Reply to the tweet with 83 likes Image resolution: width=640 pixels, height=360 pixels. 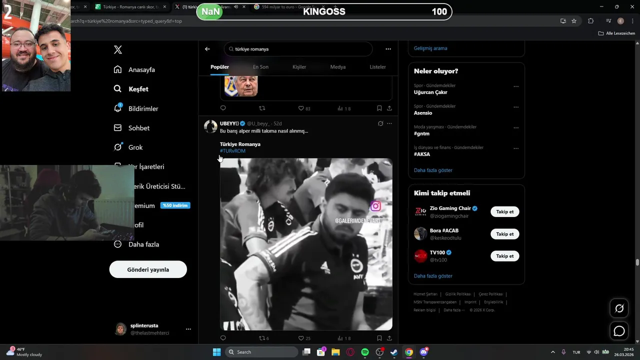click(223, 108)
